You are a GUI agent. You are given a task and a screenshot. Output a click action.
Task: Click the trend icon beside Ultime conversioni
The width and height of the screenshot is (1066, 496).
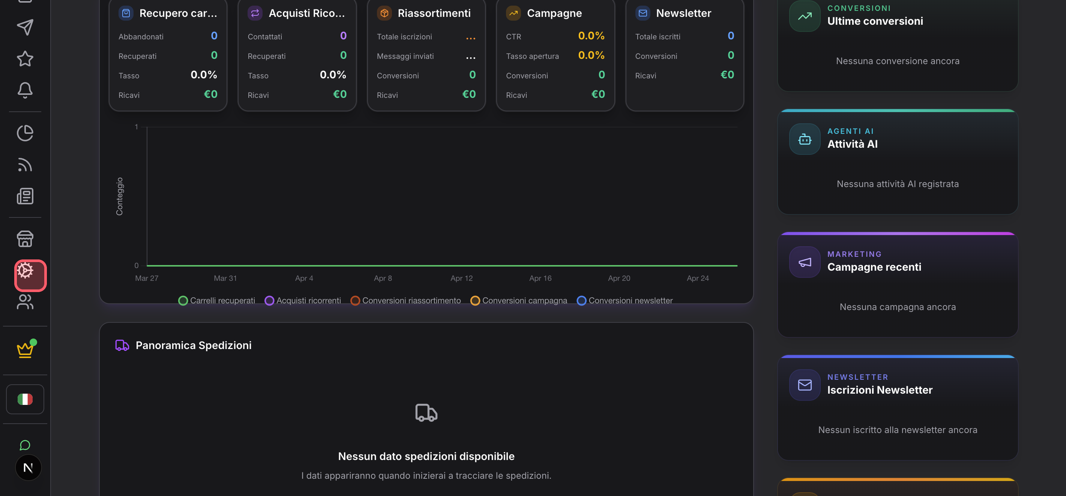(805, 16)
